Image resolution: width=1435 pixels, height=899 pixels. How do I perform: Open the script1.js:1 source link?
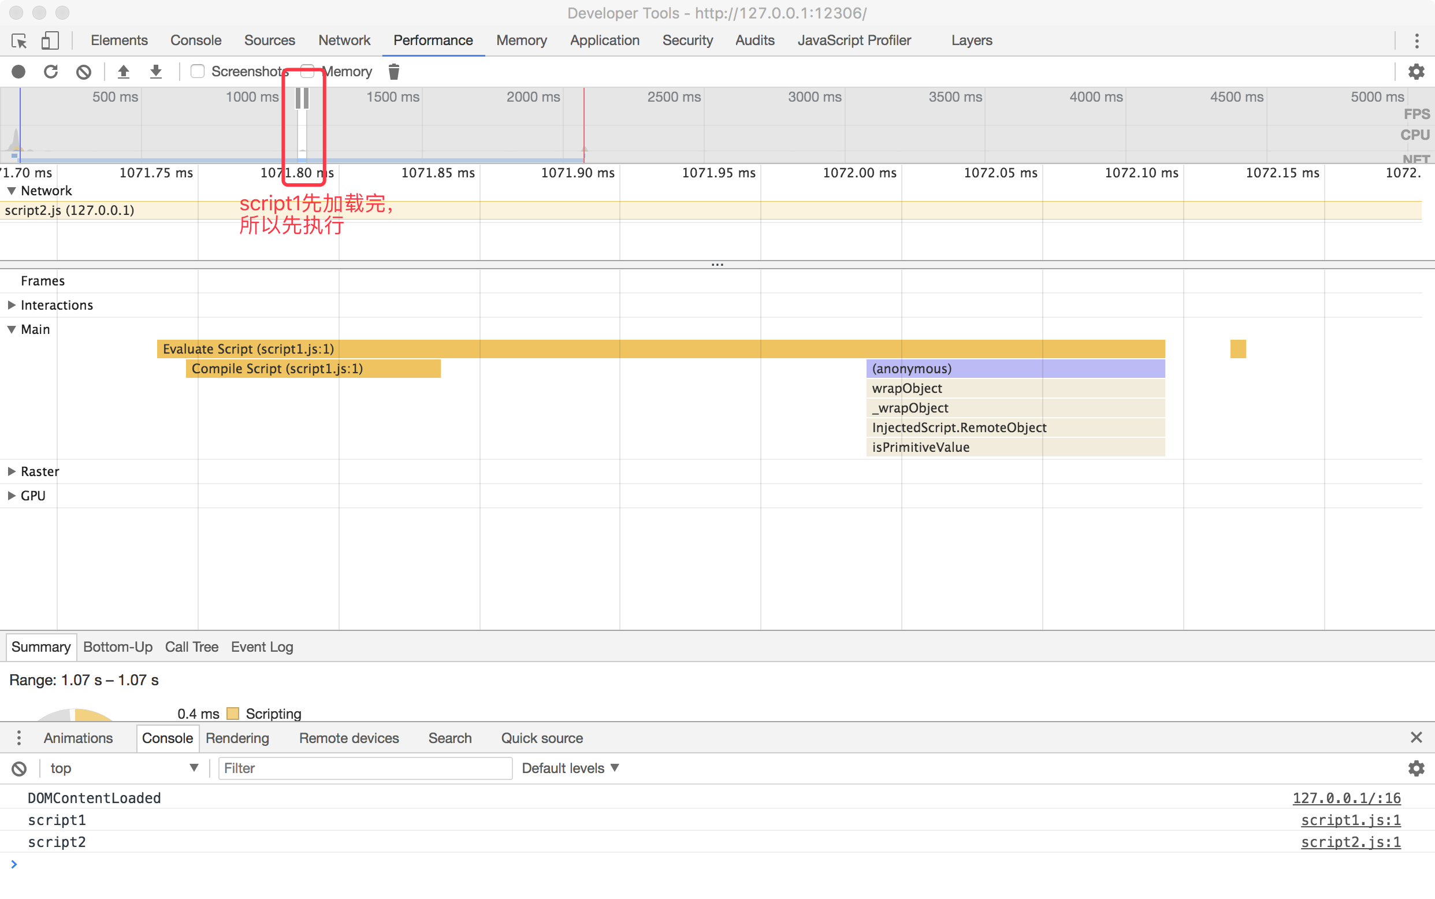click(x=1350, y=820)
